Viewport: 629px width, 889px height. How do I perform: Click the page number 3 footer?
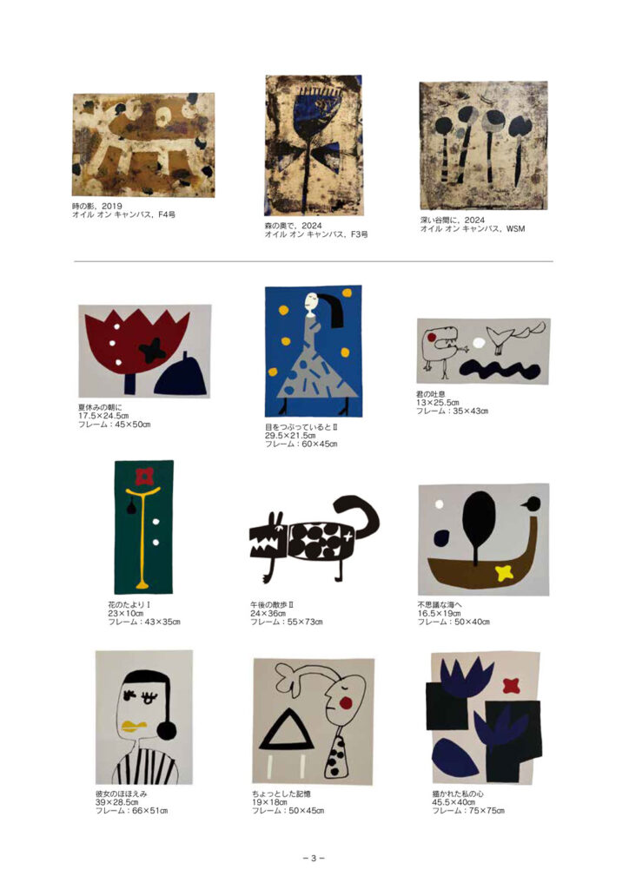tap(314, 859)
